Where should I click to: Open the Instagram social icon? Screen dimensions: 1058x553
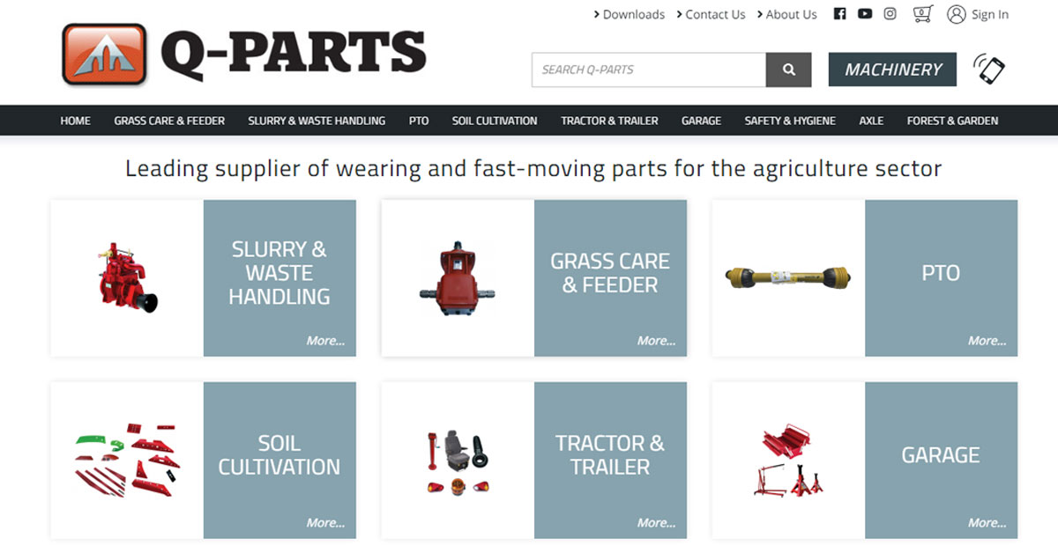[890, 14]
